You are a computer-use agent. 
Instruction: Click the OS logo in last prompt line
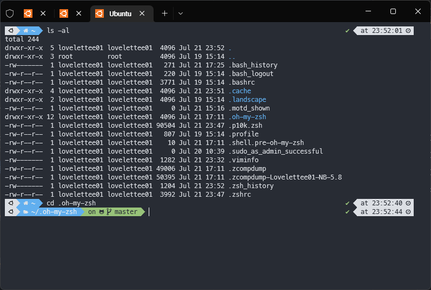pos(11,212)
